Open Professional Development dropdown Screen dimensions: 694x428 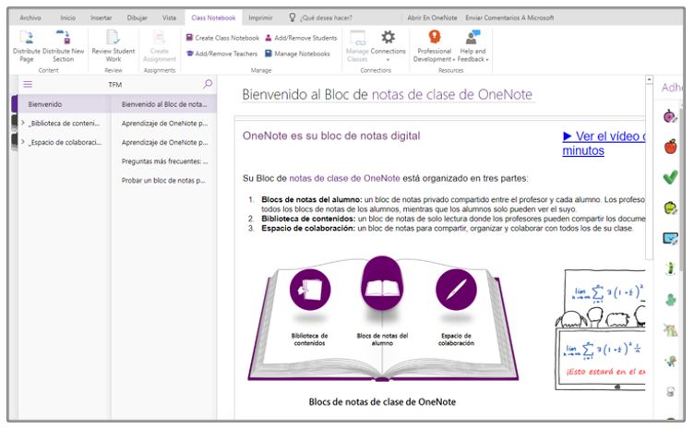coord(435,44)
